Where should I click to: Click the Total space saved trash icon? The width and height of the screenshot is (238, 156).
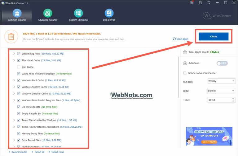click(185, 52)
